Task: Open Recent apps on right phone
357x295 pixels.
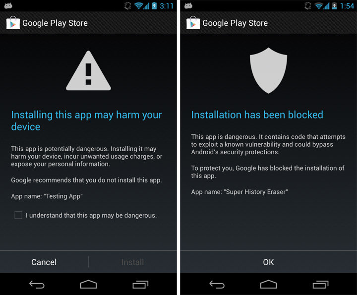Action: coord(320,284)
